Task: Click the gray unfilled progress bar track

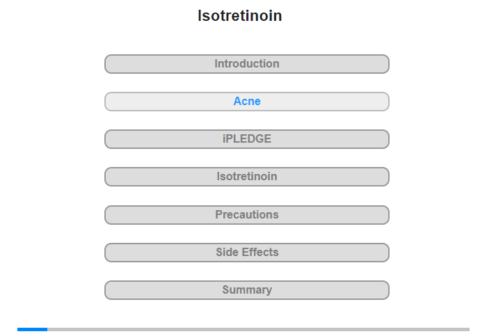Action: tap(258, 329)
